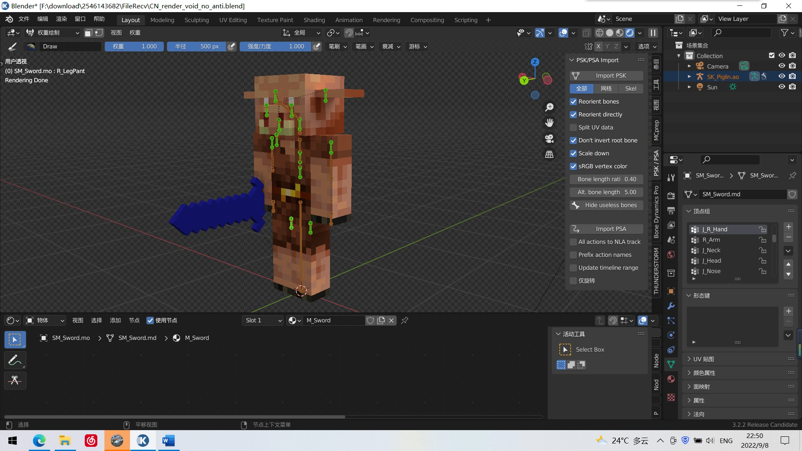Hide SK_Piglin.ao in viewport
The height and width of the screenshot is (451, 802).
[782, 76]
